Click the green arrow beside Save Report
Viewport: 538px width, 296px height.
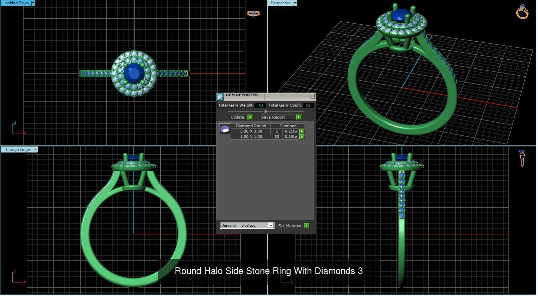(x=299, y=117)
